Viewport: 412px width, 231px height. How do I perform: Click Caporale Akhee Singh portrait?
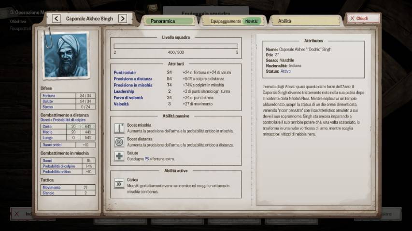point(66,55)
